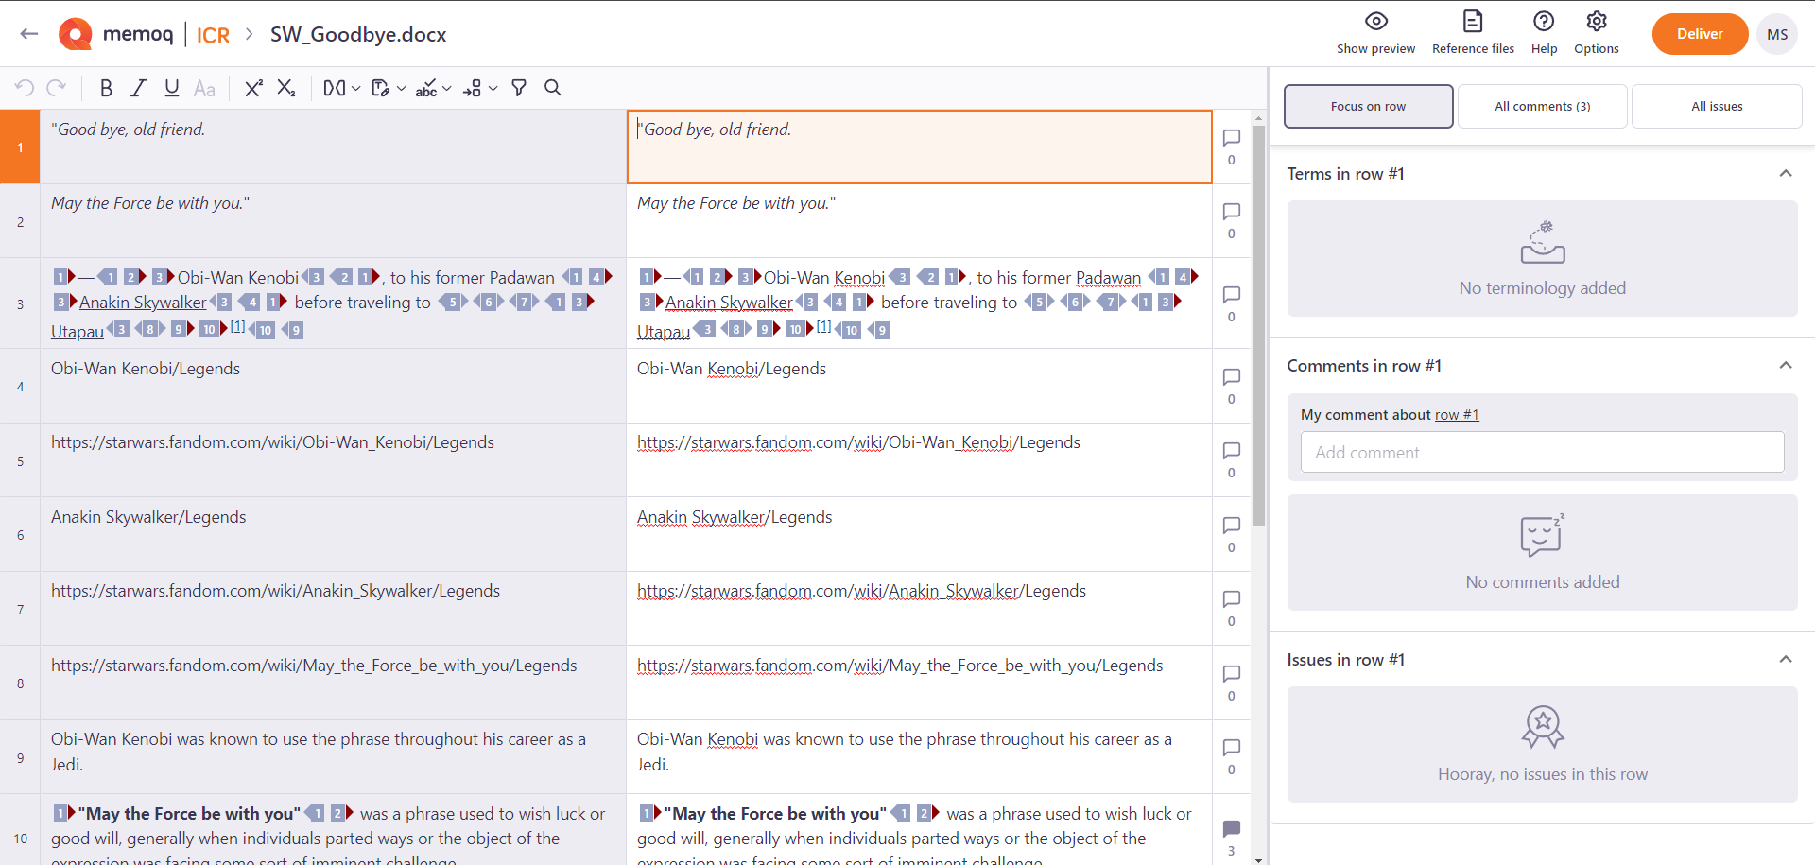Open the comment bubble for row 1
Viewport: 1815px width, 865px height.
1232,138
